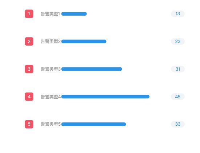This screenshot has height=153, width=200.
Task: Select the 告警类型1 label
Action: [51, 14]
